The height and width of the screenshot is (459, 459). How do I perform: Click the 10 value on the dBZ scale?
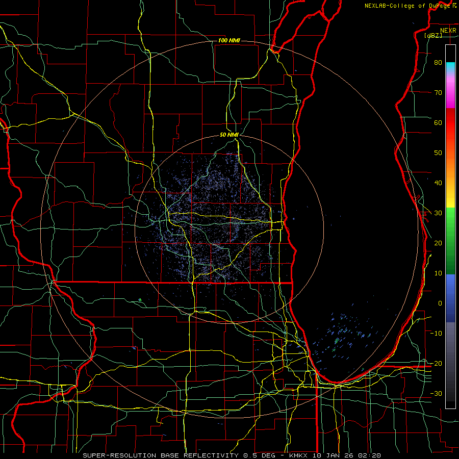click(438, 273)
